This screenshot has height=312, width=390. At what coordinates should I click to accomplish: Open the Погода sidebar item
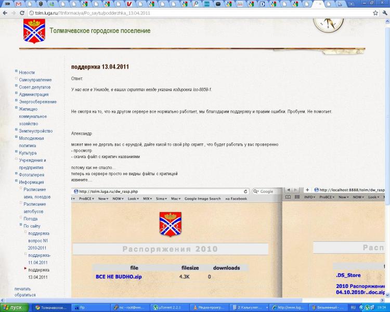30,218
